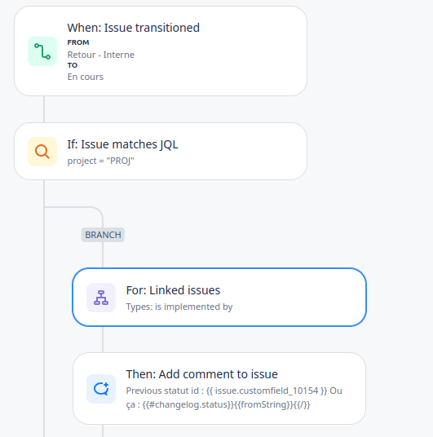Click the JQL text project = "PROJ"

pyautogui.click(x=100, y=161)
